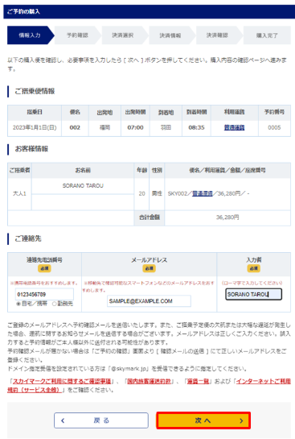Click the date 2023年1月1日(日) cell

coord(35,127)
